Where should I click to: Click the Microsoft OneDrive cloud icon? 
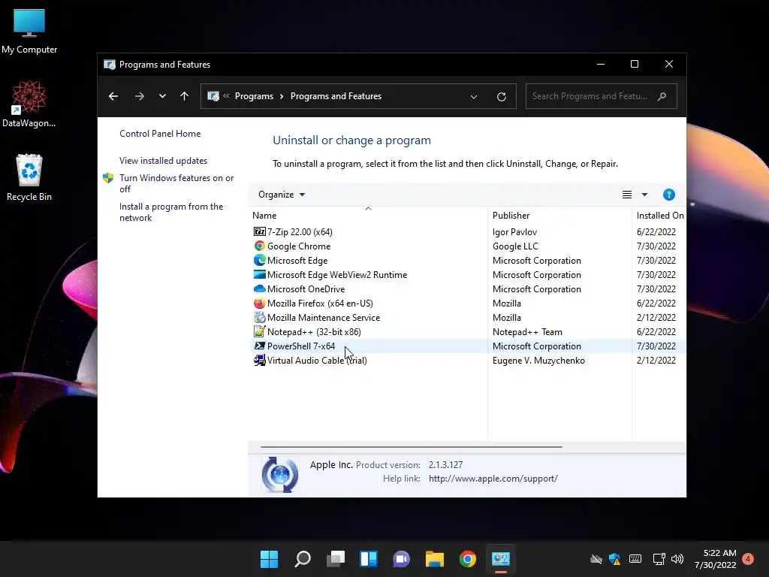click(x=259, y=288)
